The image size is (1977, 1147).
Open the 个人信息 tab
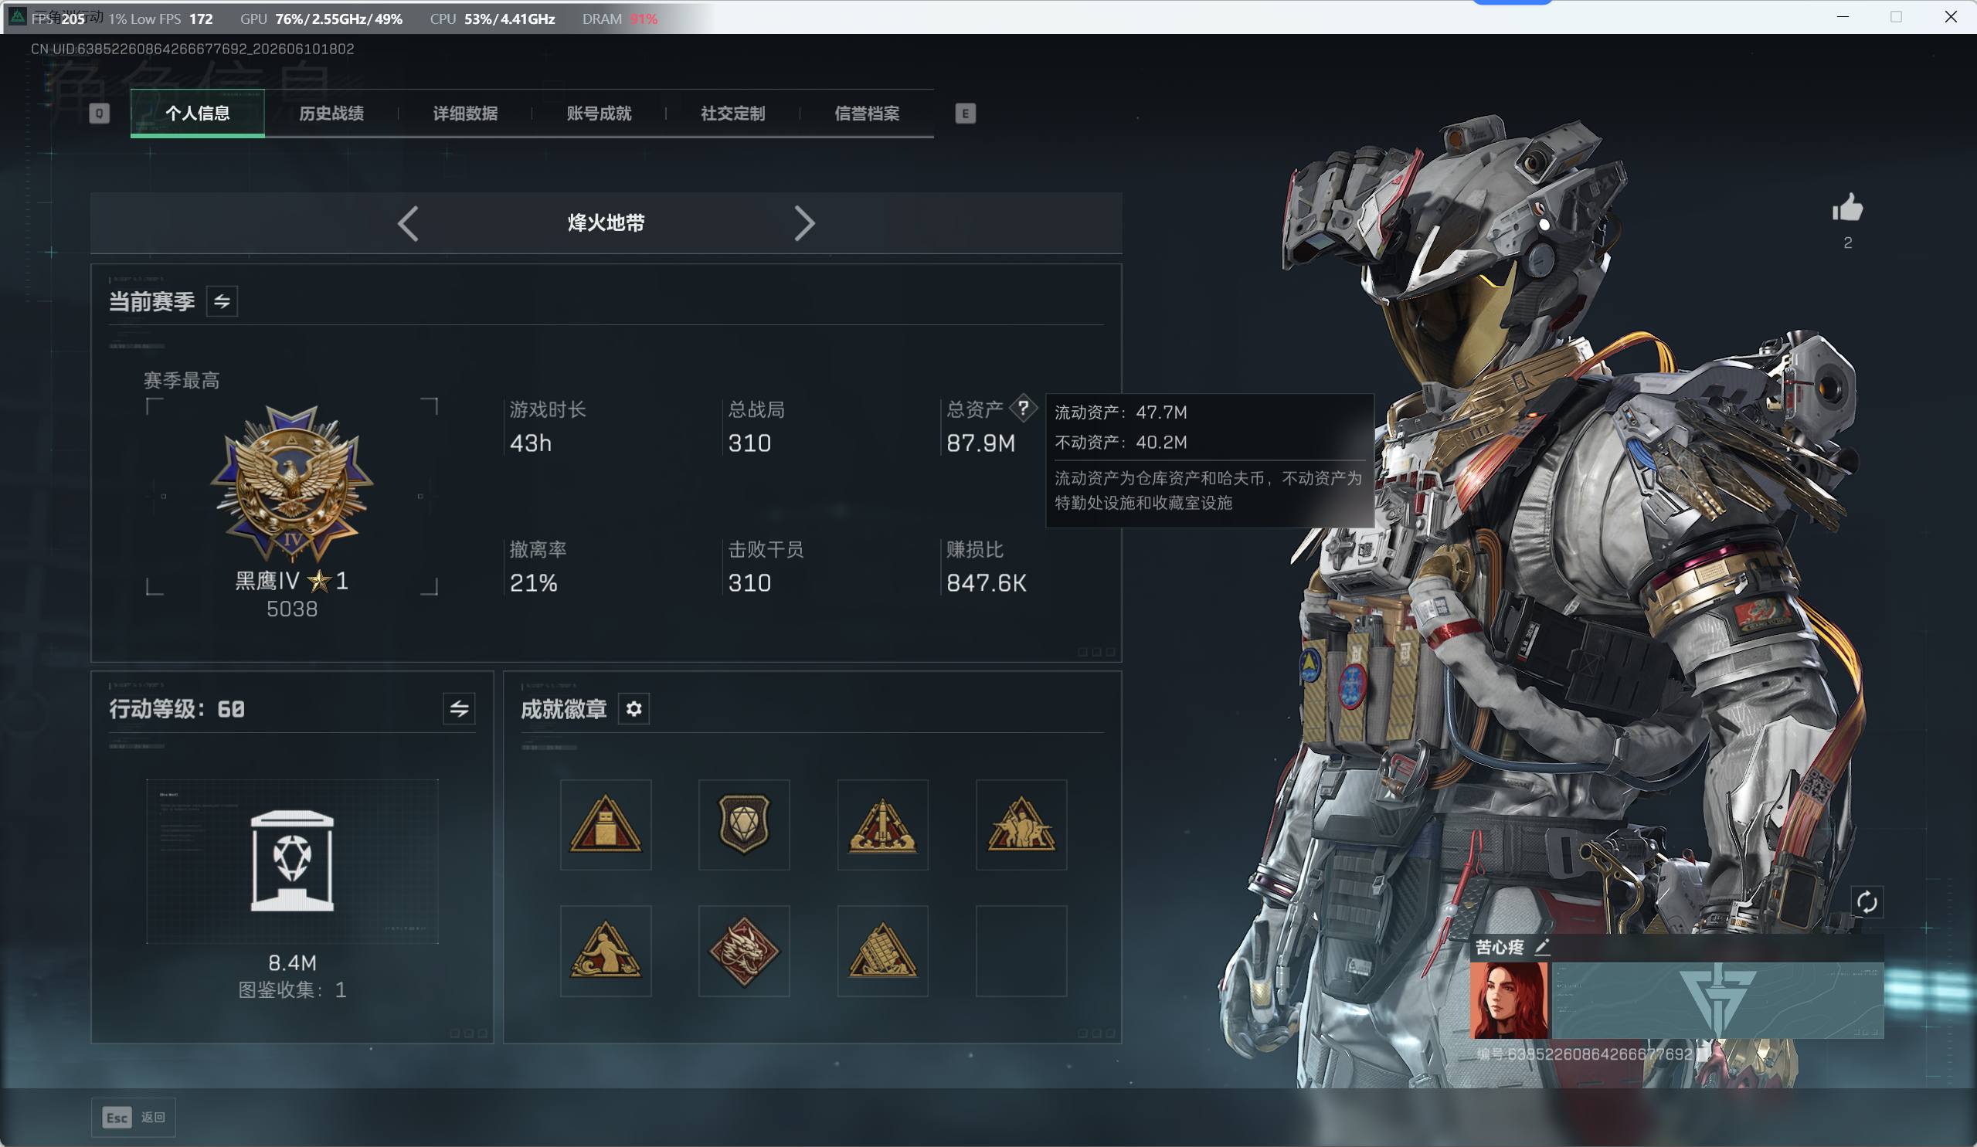(x=198, y=113)
